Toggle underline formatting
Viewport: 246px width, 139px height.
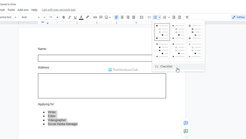(x=75, y=18)
